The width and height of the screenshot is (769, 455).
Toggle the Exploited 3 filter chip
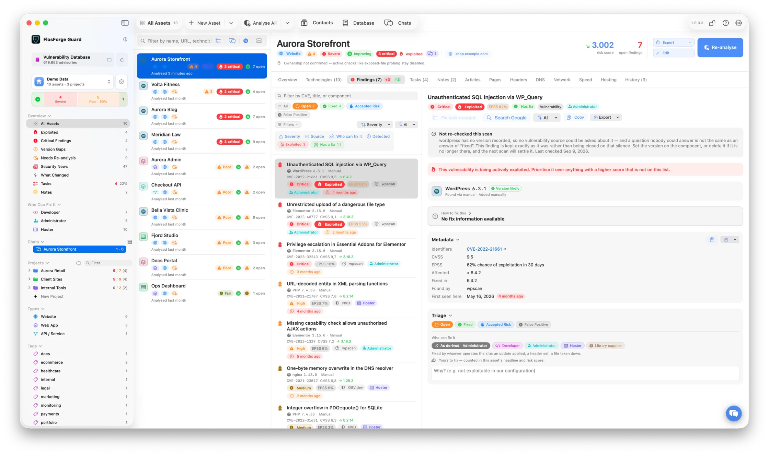[x=293, y=145]
